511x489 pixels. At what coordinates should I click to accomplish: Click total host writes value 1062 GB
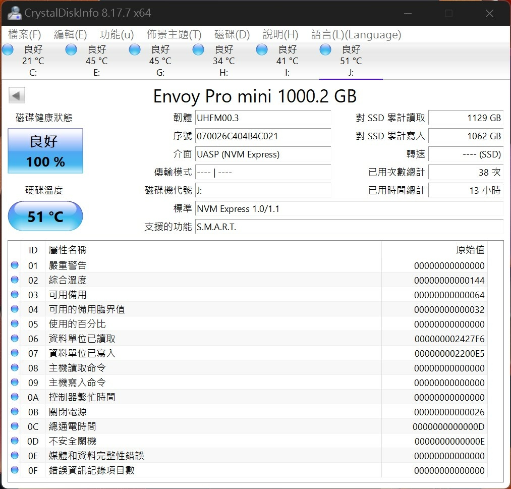coord(466,136)
